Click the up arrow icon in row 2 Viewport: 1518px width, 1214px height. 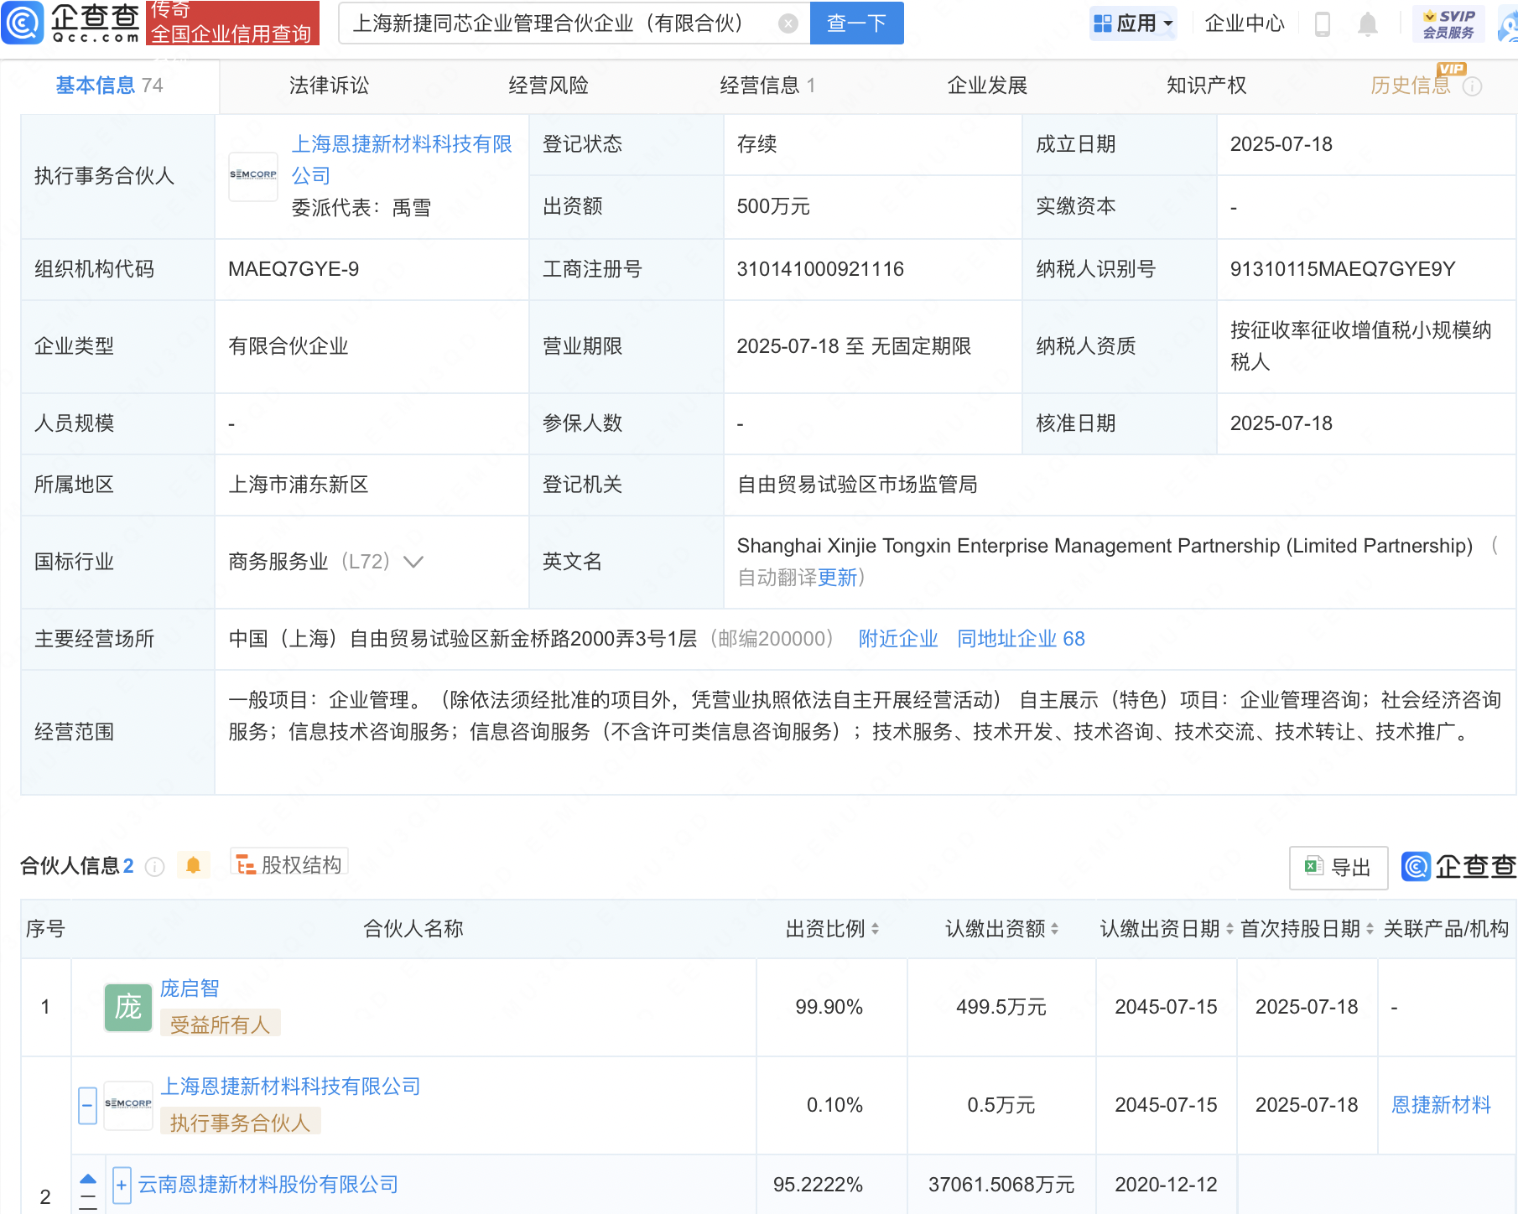(x=88, y=1179)
